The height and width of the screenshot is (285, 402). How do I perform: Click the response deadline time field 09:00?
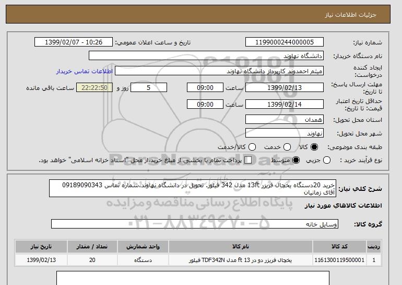(205, 87)
